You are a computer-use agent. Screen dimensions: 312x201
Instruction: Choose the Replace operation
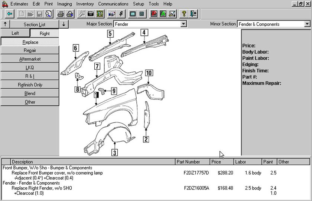pyautogui.click(x=30, y=42)
